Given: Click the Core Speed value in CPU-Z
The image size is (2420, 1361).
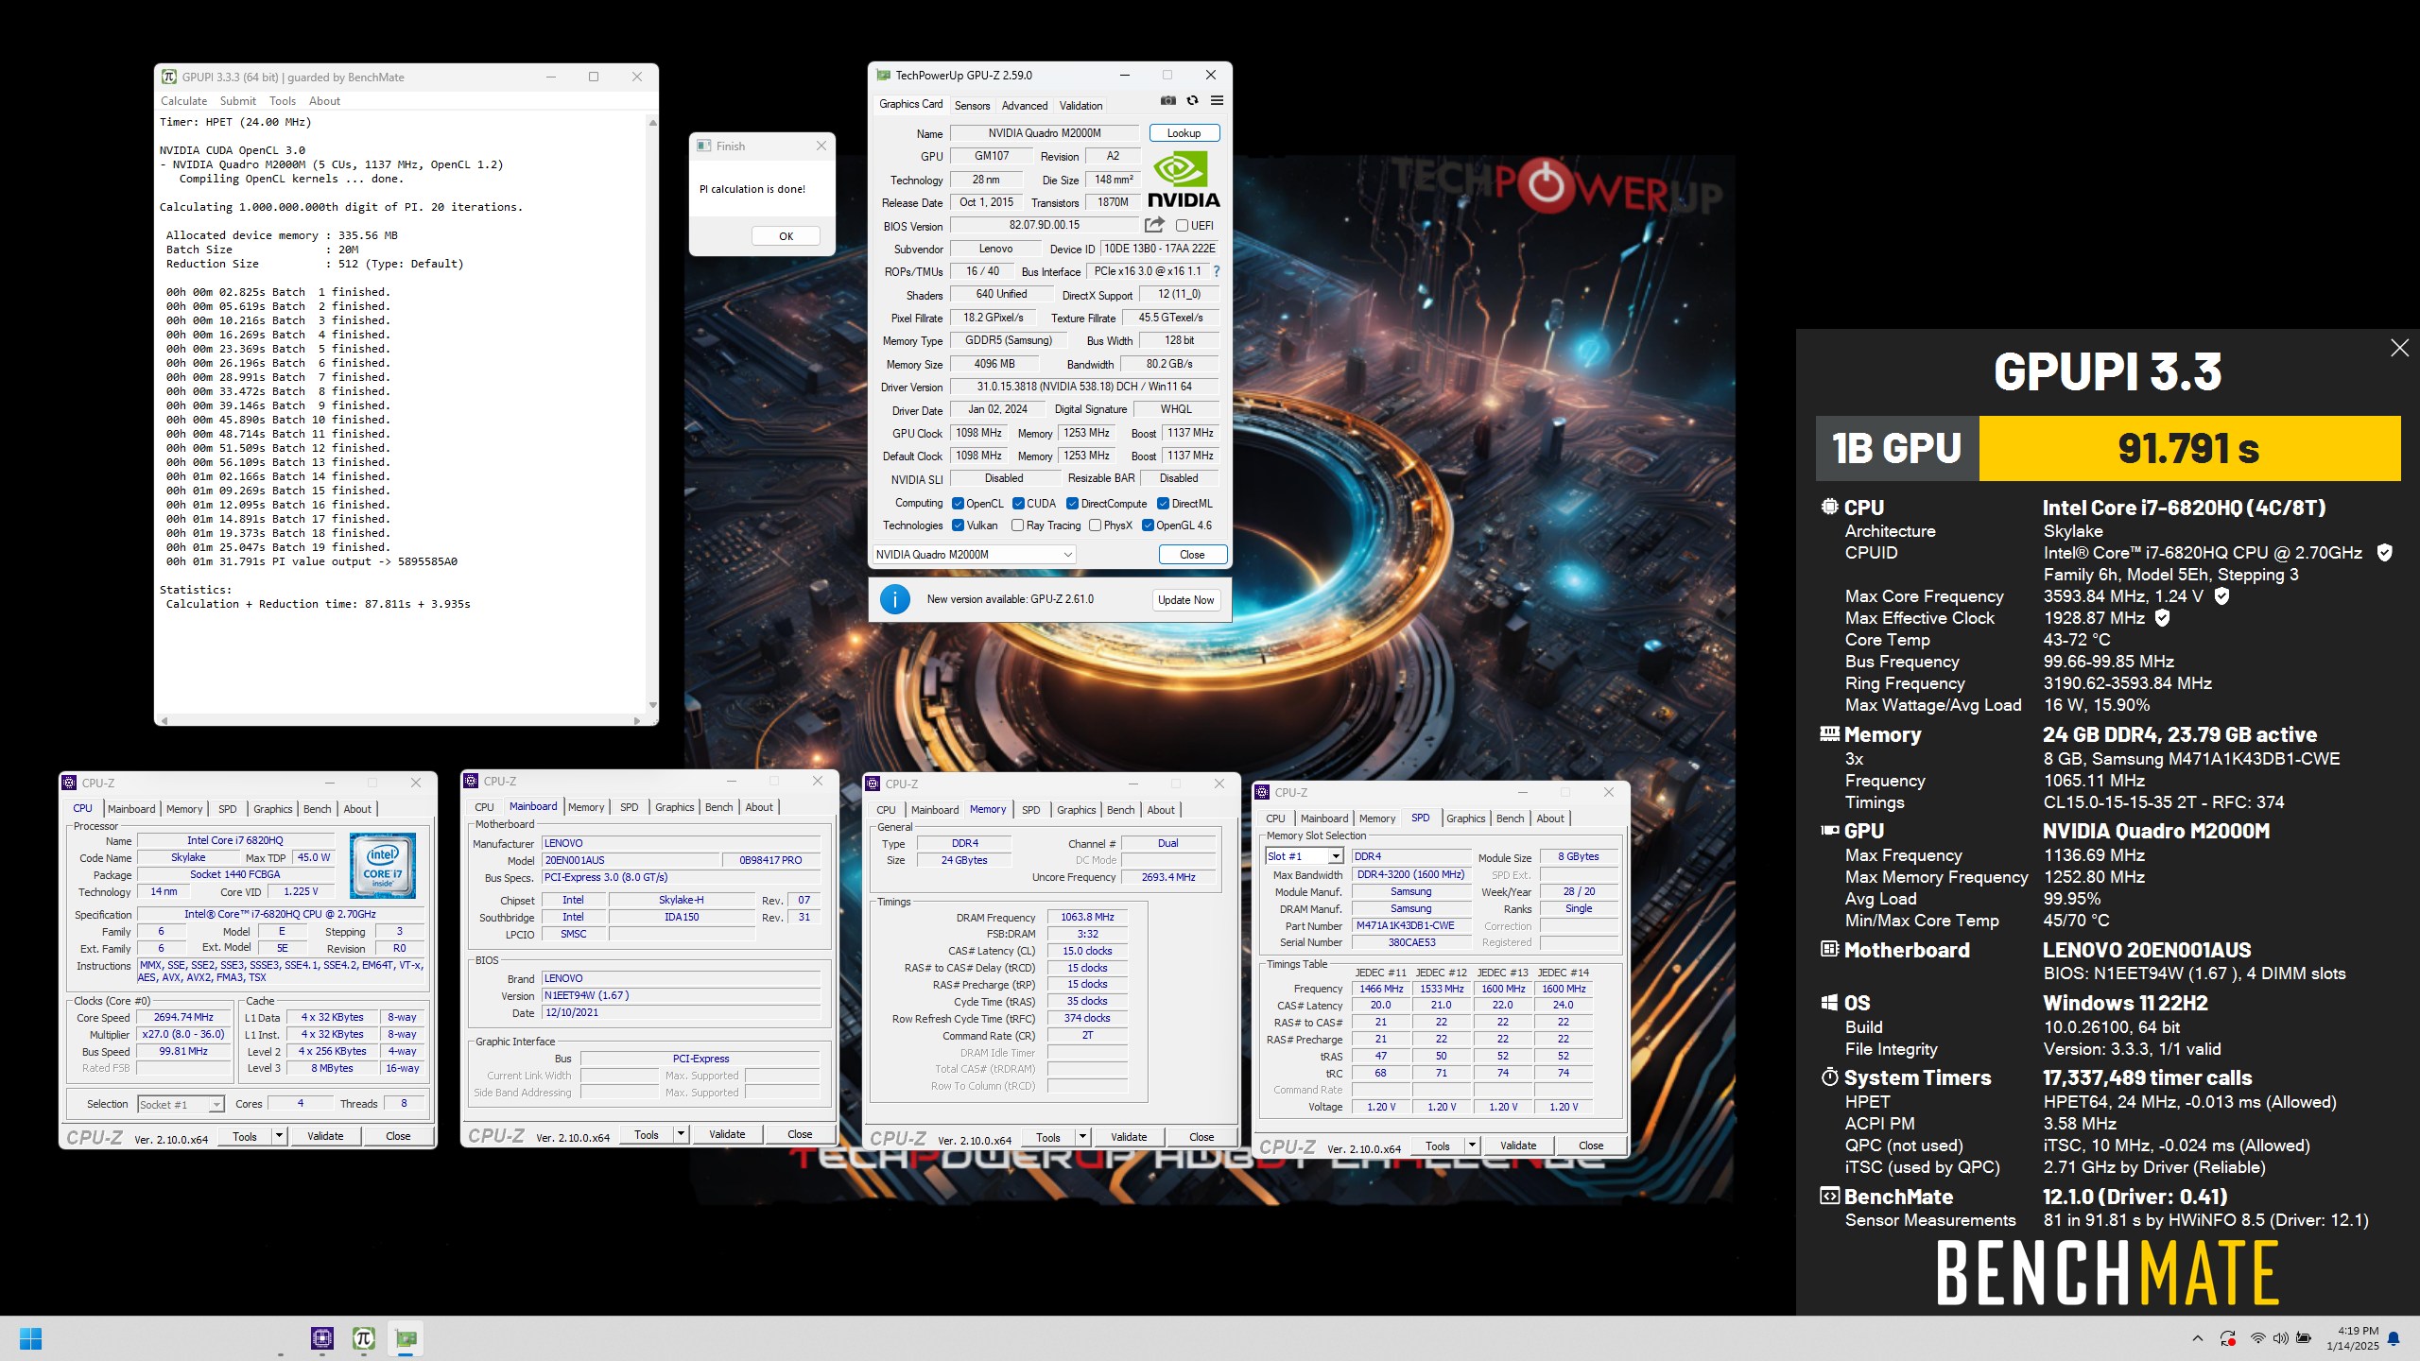Looking at the screenshot, I should pyautogui.click(x=183, y=1018).
